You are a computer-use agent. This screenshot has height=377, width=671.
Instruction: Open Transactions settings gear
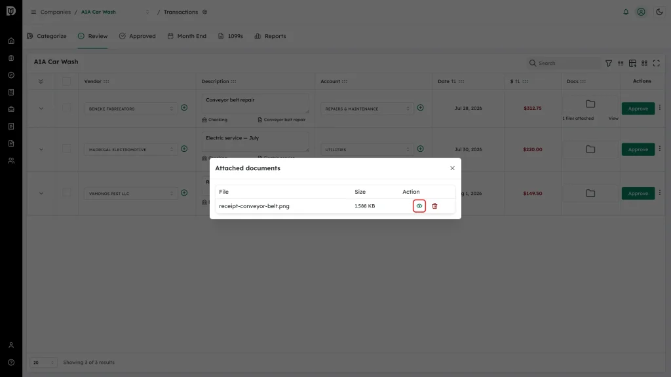pos(205,12)
